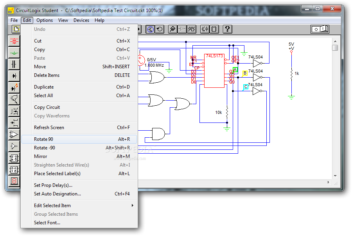Select the LED component tool

tap(14, 87)
